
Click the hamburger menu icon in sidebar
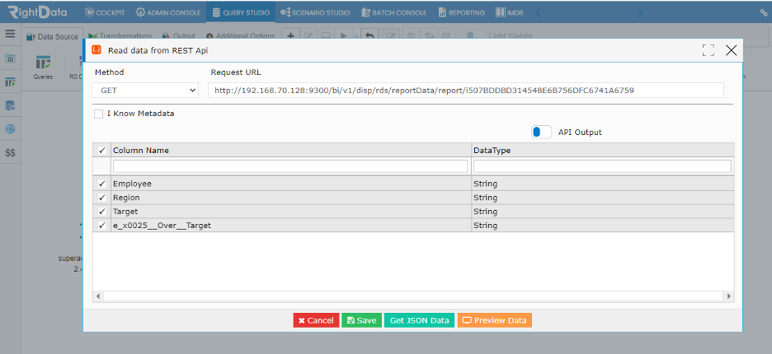(x=11, y=34)
